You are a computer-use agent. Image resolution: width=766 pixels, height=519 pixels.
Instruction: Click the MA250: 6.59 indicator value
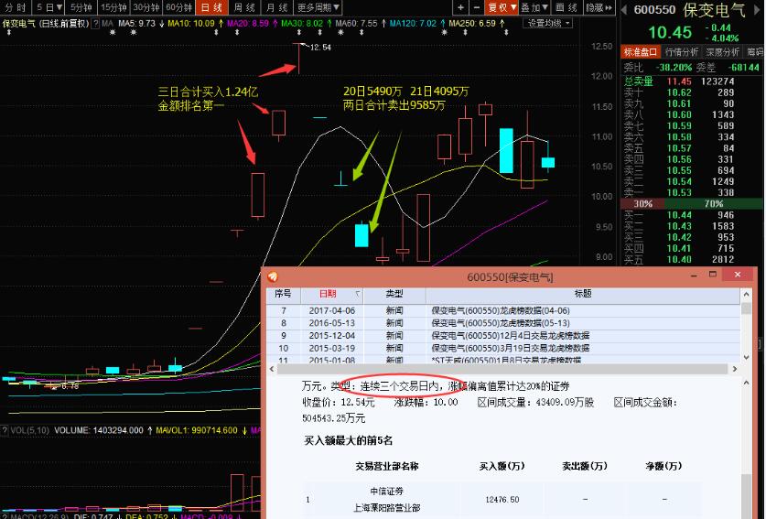coord(472,23)
